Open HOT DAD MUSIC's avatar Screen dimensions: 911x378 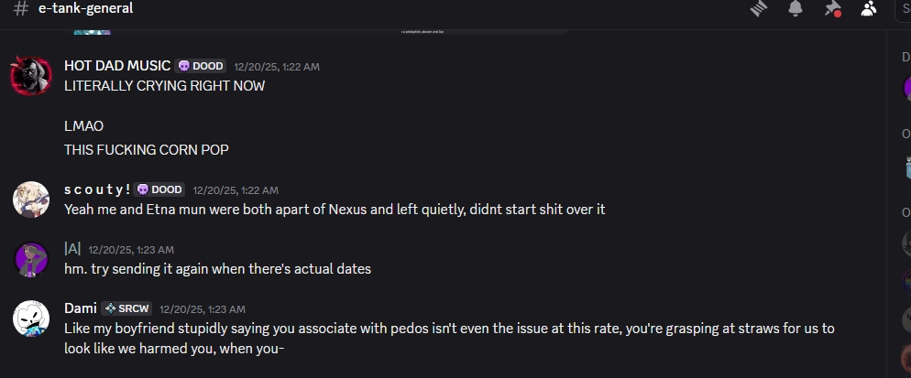click(30, 75)
